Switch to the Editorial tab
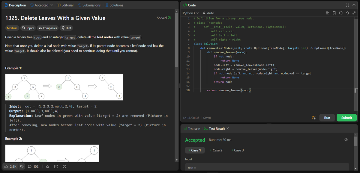This screenshot has width=360, height=173. 65,5
